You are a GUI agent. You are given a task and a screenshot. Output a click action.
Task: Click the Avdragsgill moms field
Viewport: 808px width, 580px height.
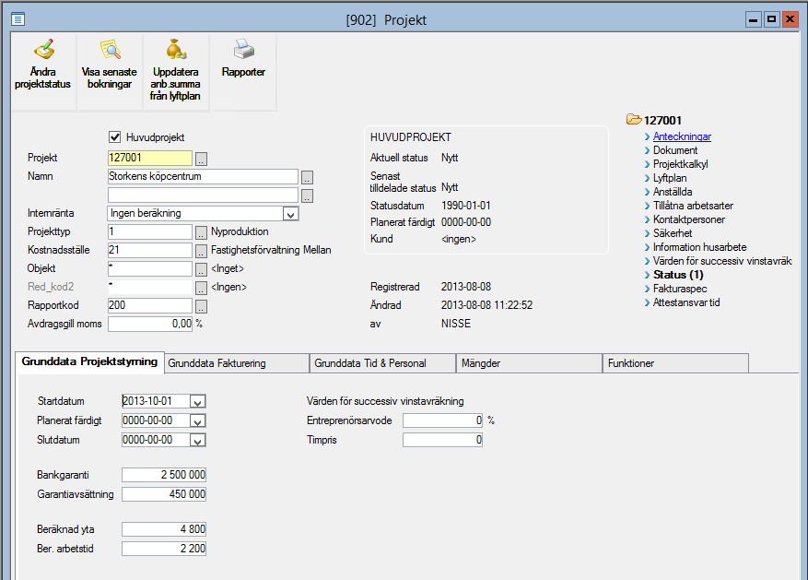point(150,325)
